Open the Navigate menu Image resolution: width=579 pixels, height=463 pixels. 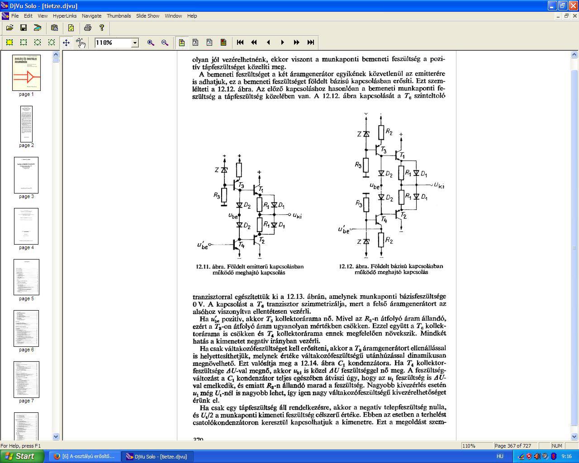pos(91,16)
